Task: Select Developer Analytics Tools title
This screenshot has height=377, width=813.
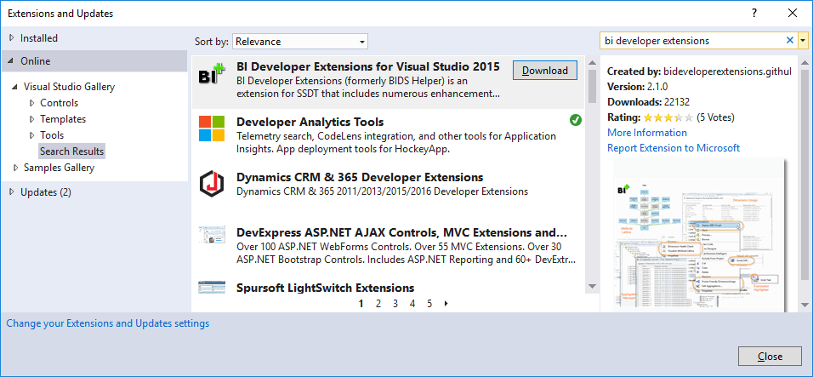Action: tap(310, 123)
